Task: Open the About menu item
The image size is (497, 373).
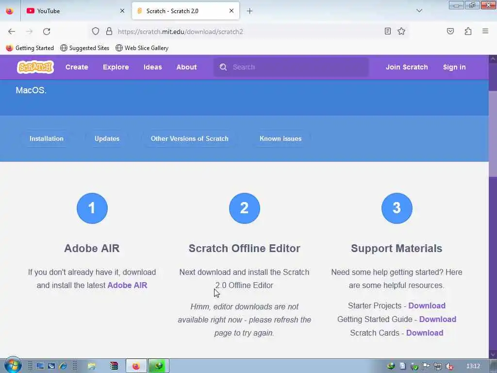Action: 187,67
